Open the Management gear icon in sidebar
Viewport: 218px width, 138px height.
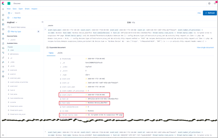click(3, 76)
